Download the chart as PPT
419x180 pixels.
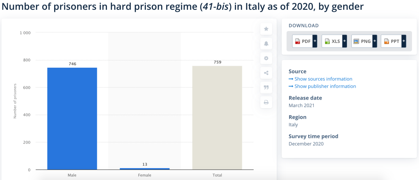click(391, 41)
